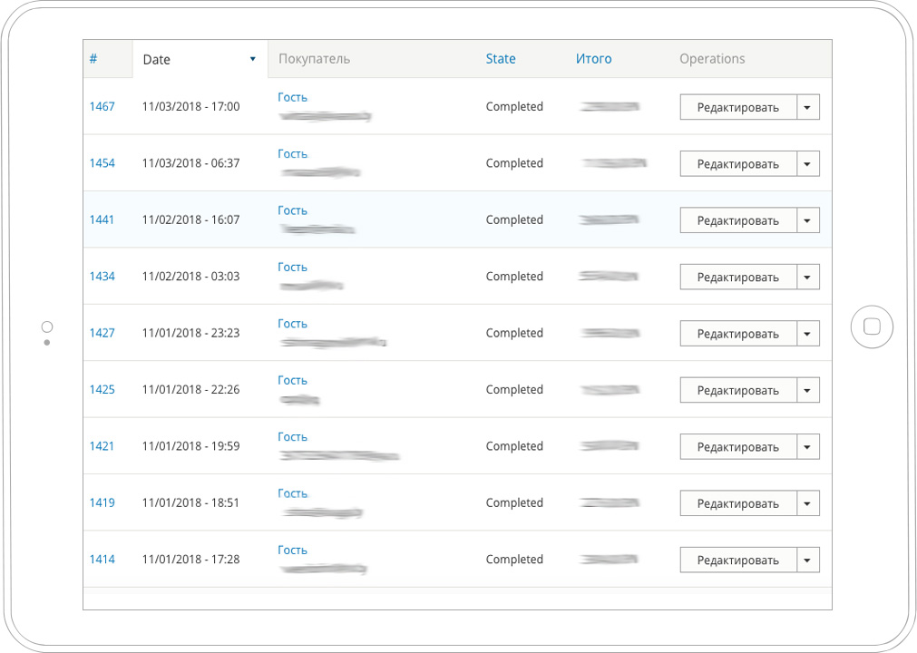Expand the operations dropdown arrow for order 1427
917x653 pixels.
tap(807, 334)
